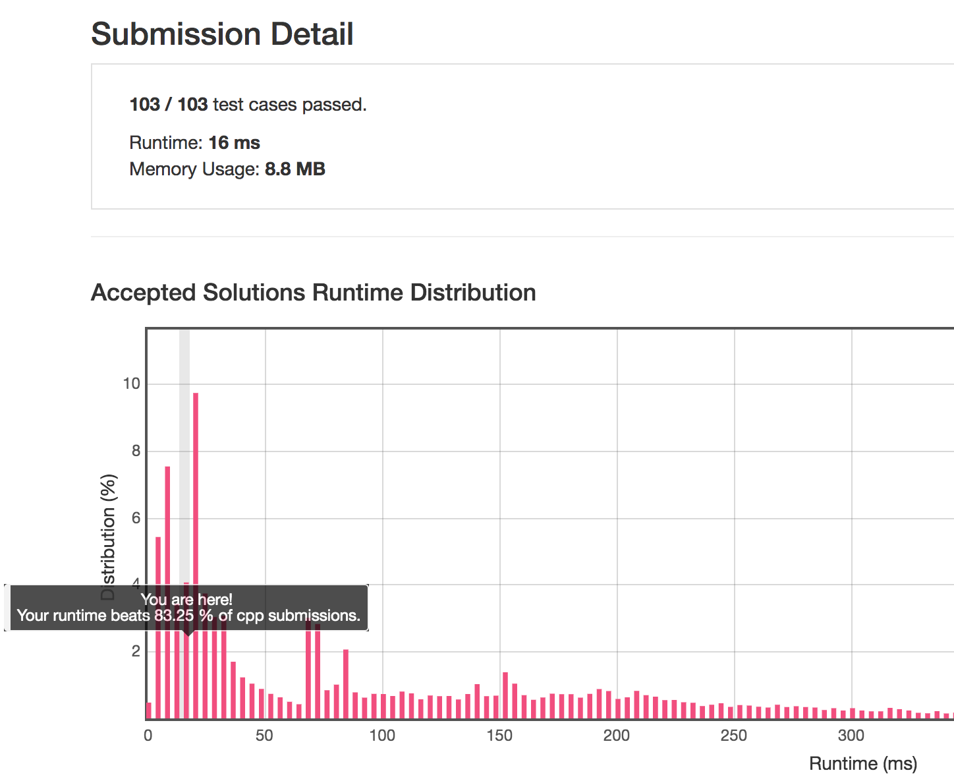Click the leftmost short bar at 0 ms
The image size is (954, 783).
(149, 710)
